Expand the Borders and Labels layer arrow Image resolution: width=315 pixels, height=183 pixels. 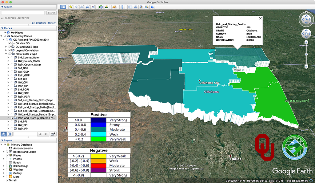(4, 152)
